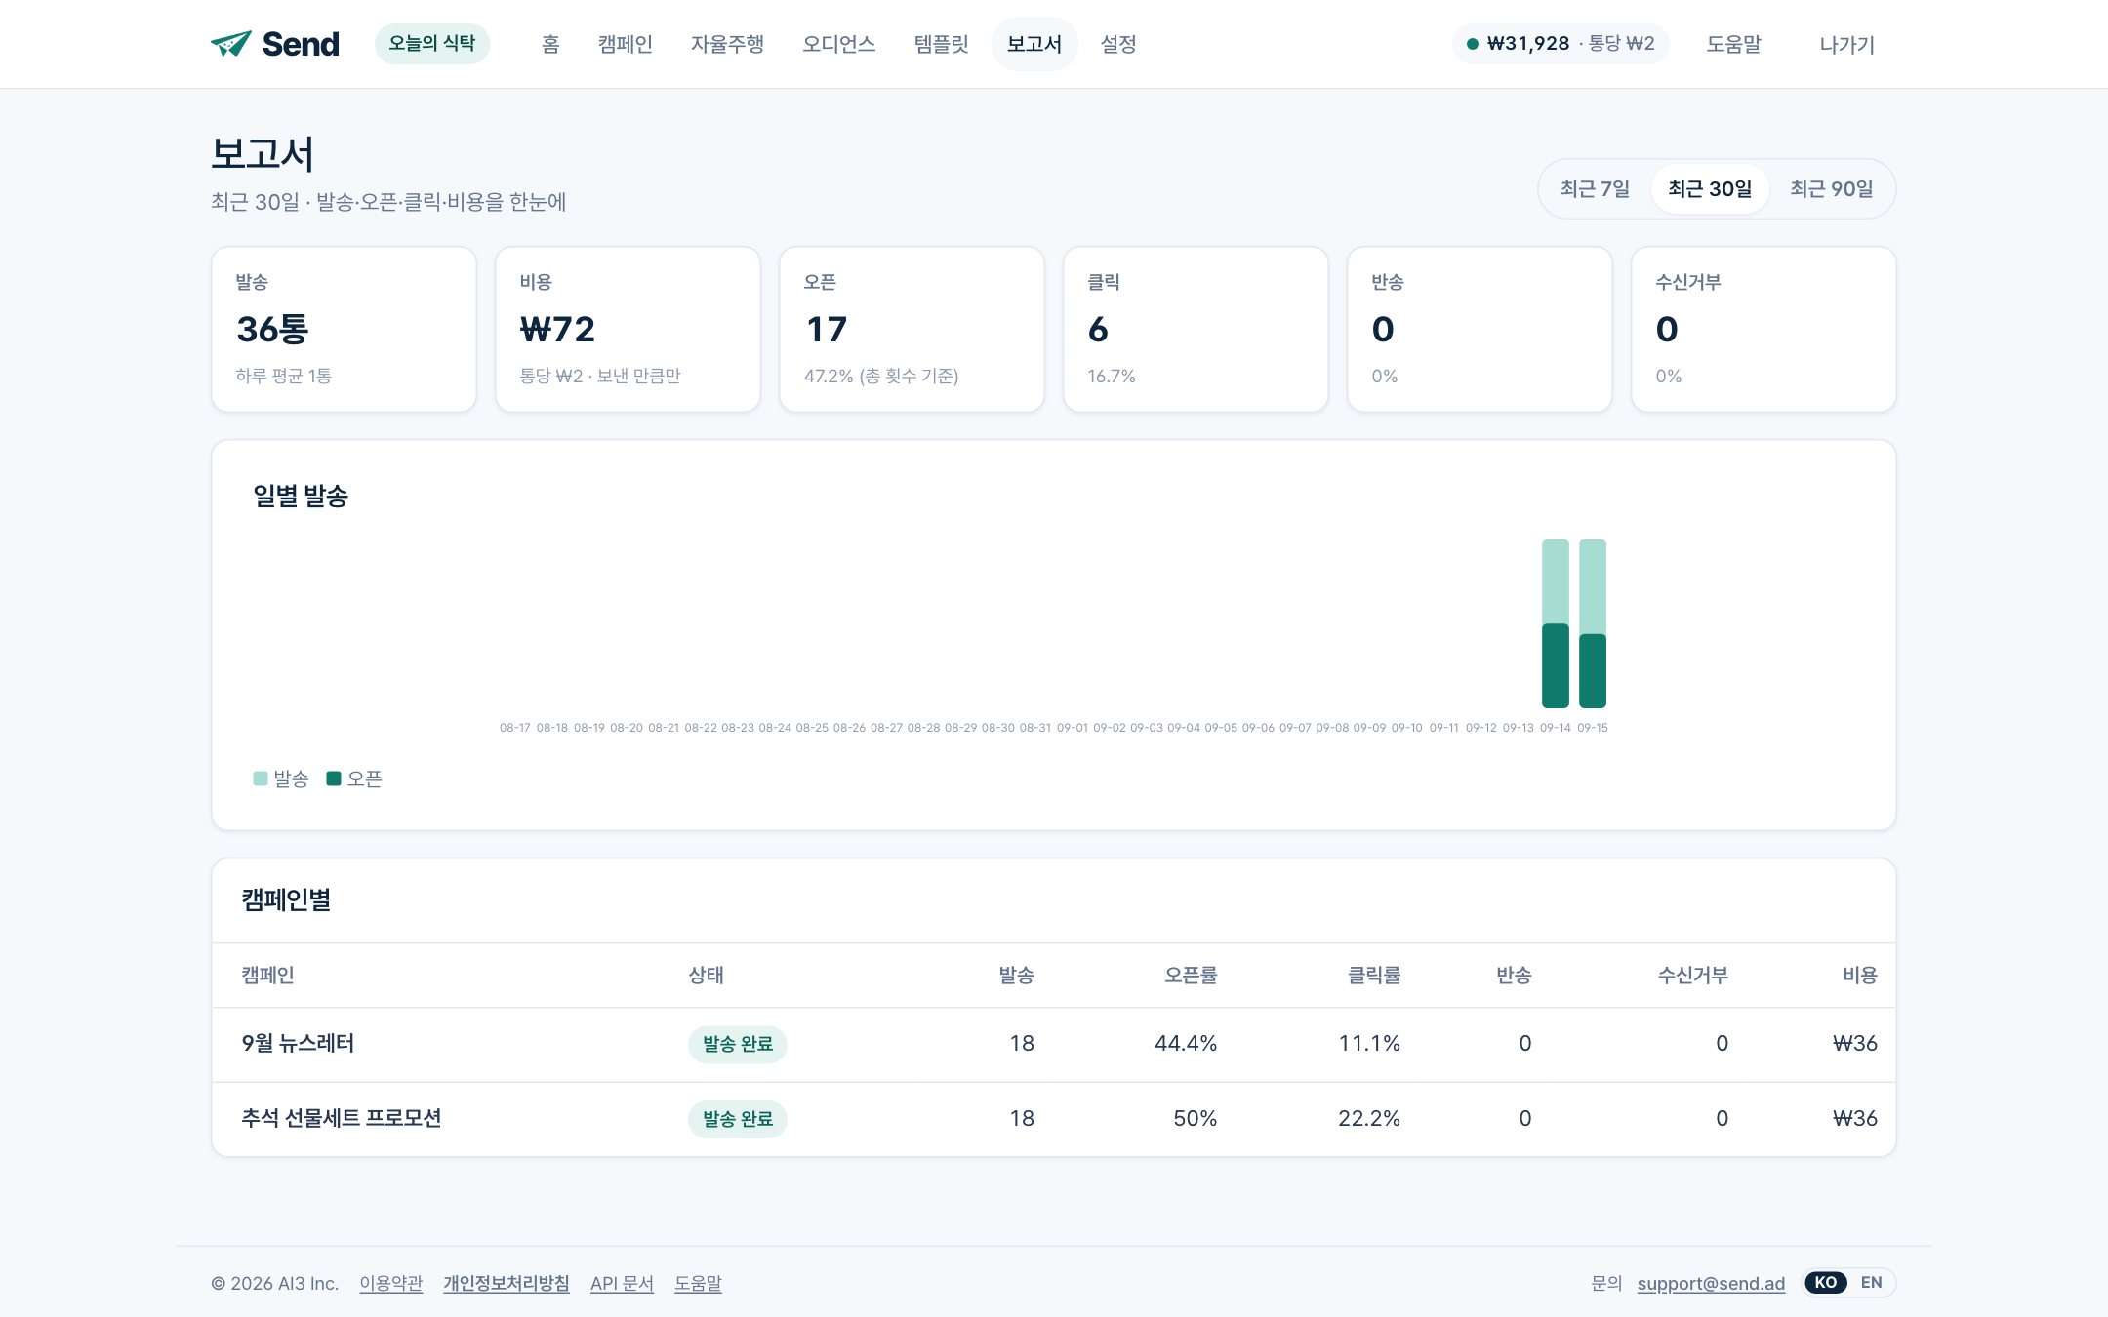2108x1317 pixels.
Task: Click the 오픈률 column header
Action: [1191, 976]
